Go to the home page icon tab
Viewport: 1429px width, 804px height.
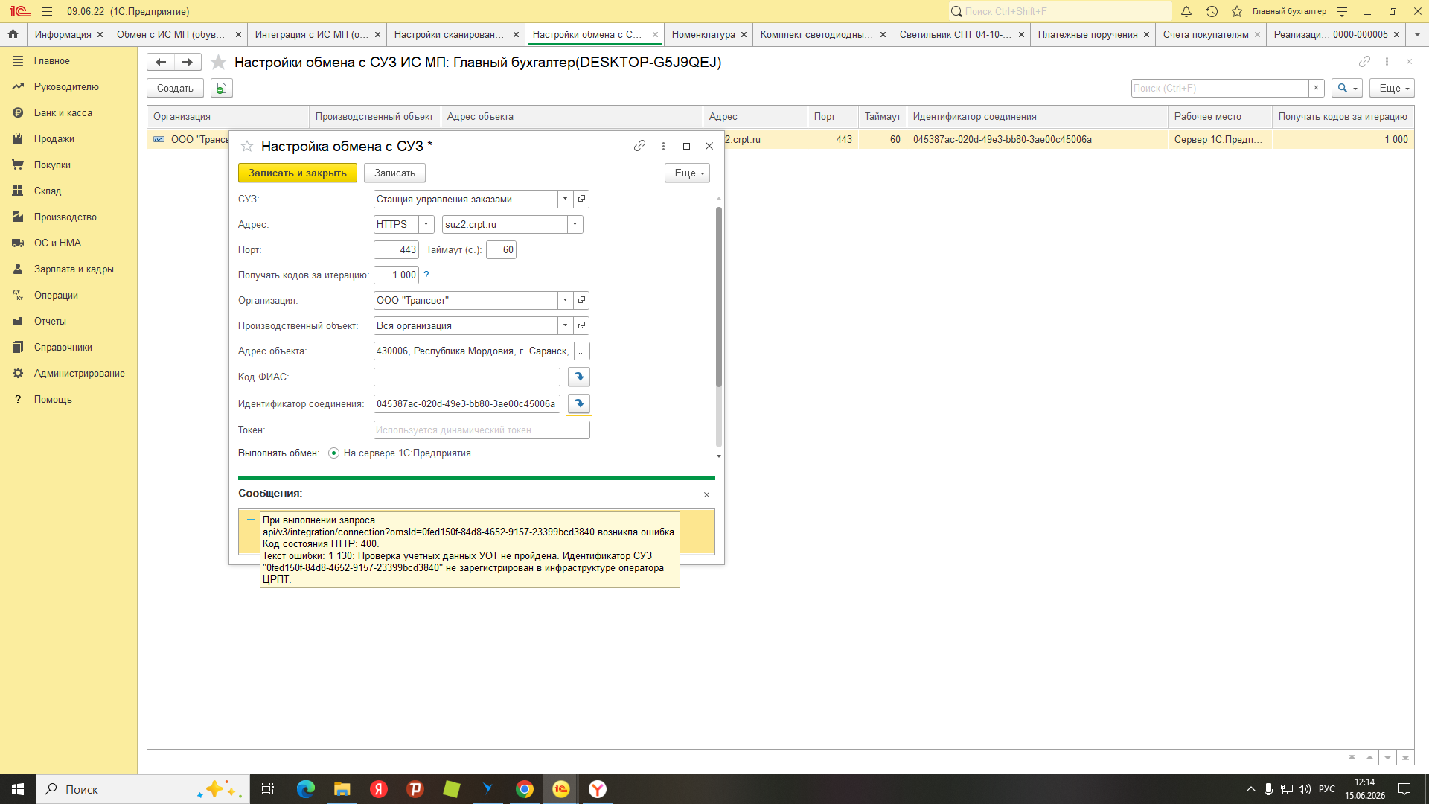click(13, 34)
